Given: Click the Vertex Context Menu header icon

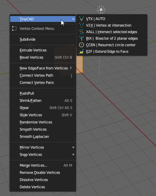Looking at the screenshot, I should pyautogui.click(x=14, y=28).
